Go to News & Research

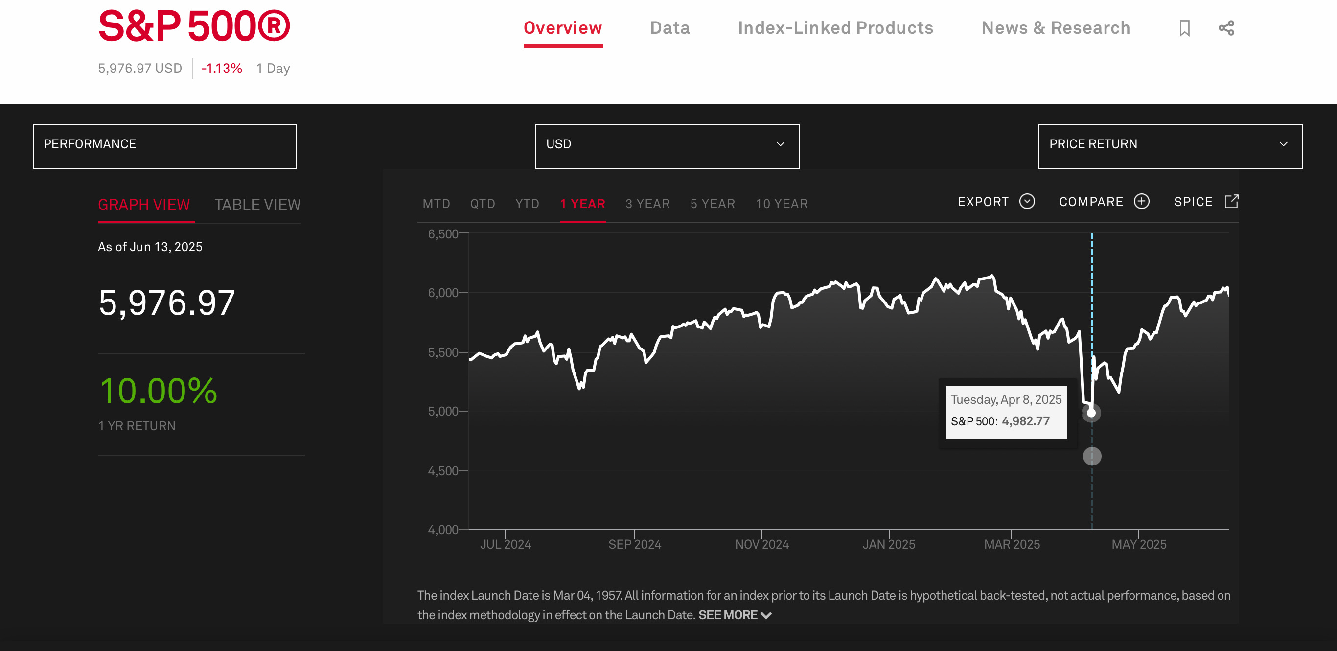pyautogui.click(x=1055, y=28)
